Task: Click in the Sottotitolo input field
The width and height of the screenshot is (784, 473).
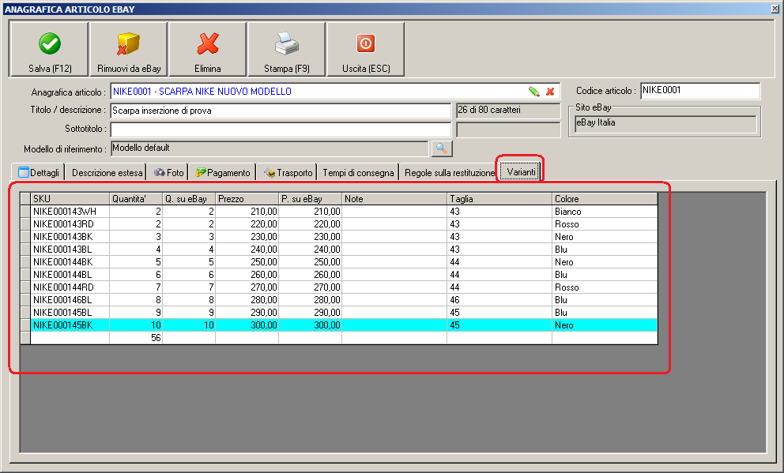Action: pyautogui.click(x=280, y=129)
